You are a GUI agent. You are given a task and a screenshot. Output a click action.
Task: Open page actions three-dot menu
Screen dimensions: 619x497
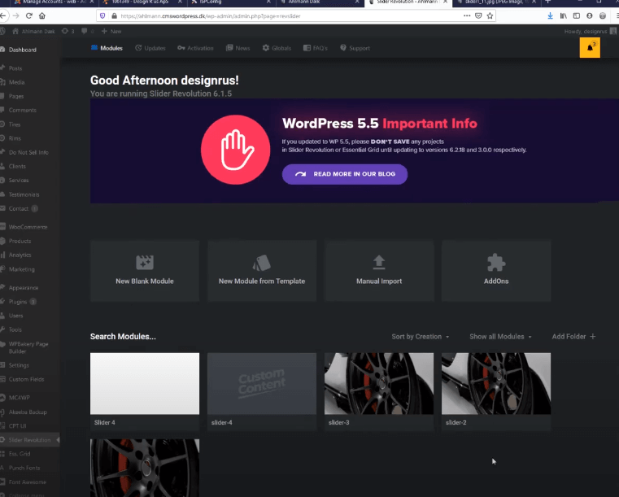pyautogui.click(x=467, y=15)
